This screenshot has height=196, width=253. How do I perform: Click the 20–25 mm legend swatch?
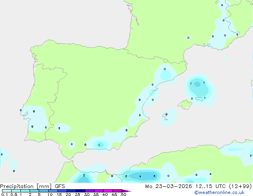tap(71, 191)
